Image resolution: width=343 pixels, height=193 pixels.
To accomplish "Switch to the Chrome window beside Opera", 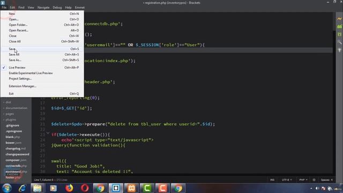I will point(100,188).
